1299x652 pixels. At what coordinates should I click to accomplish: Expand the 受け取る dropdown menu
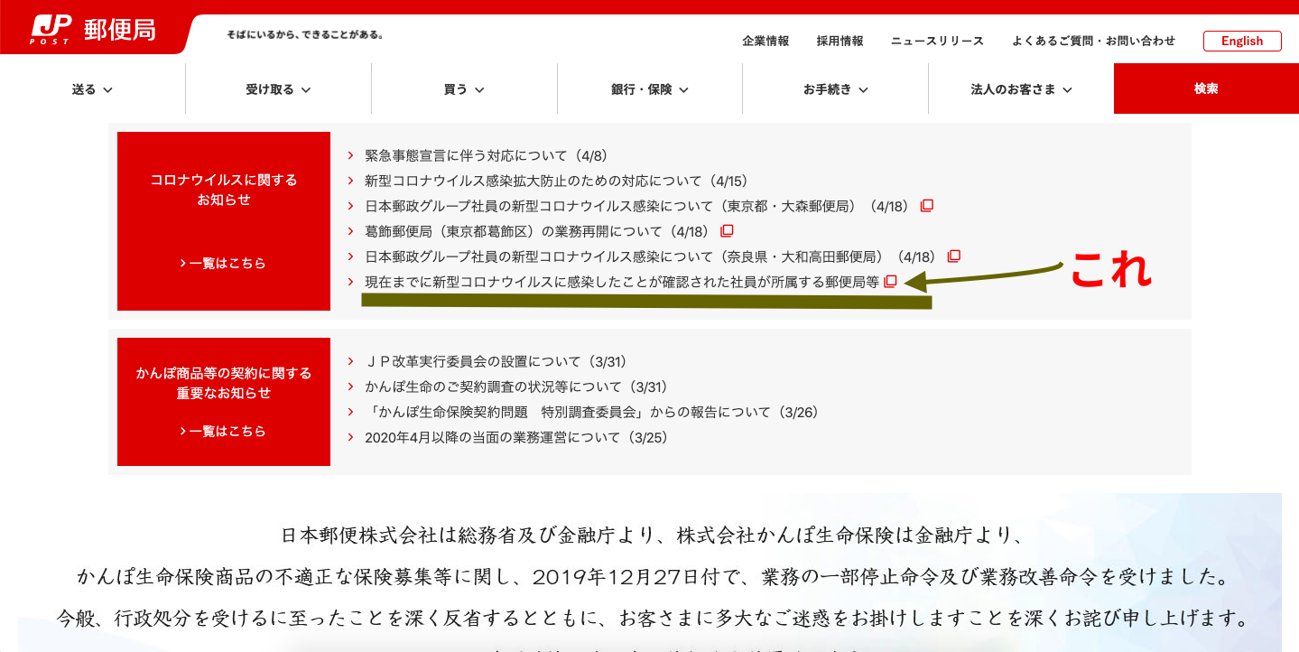point(278,89)
